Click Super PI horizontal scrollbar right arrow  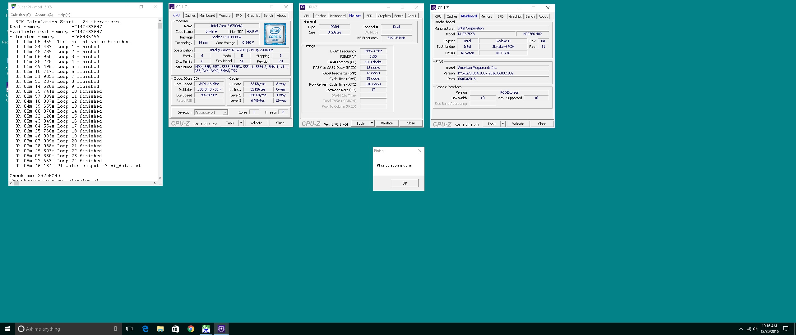(x=155, y=183)
